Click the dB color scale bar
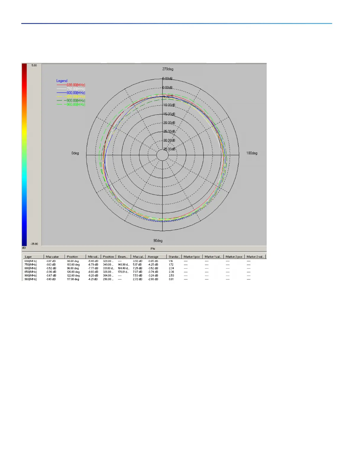The width and height of the screenshot is (362, 468). click(x=24, y=155)
